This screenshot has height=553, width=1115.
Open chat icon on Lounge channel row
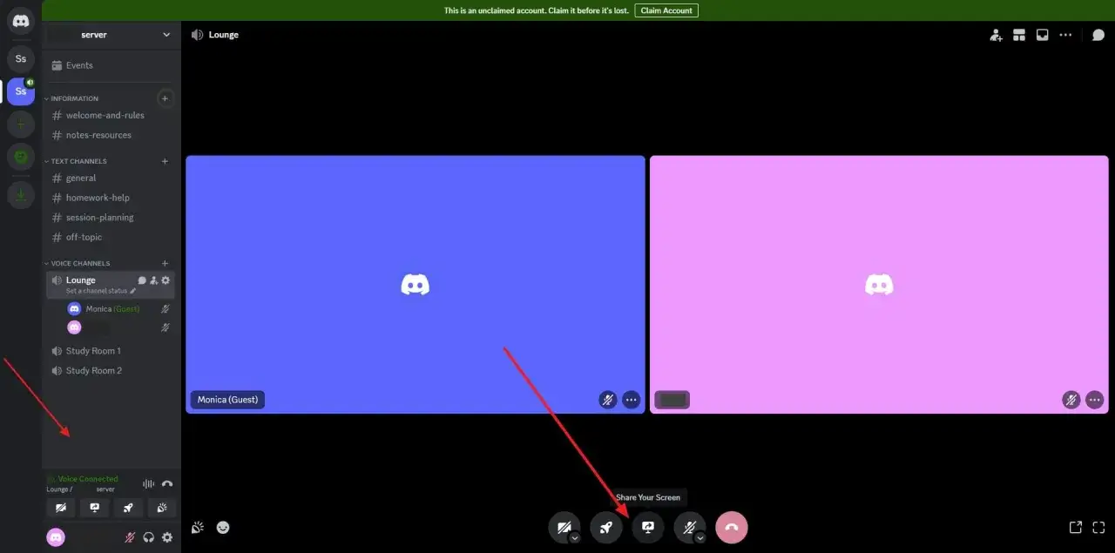(142, 280)
